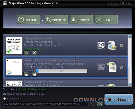Click 'I:/materi/pdf/ew09101.pdf' file path text
The width and height of the screenshot is (135, 109).
point(37,39)
